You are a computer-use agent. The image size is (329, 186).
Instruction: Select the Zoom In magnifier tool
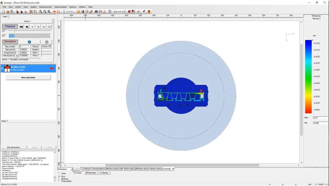(x=41, y=12)
